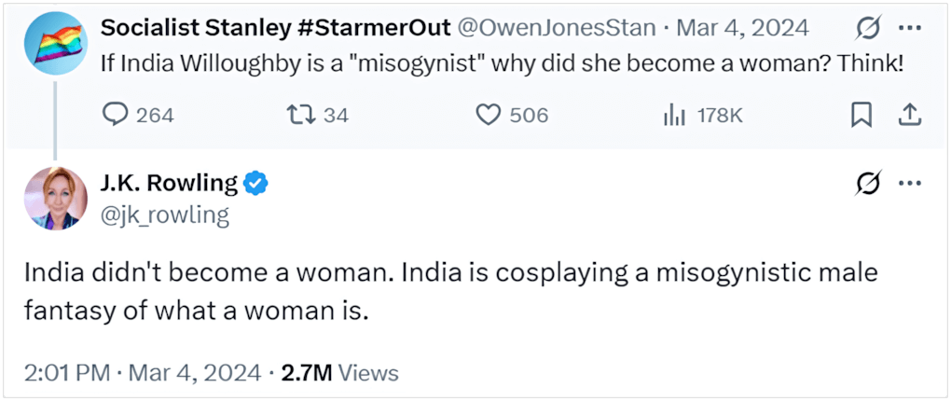Click the blue verified badge beside J.K. Rowling

255,184
